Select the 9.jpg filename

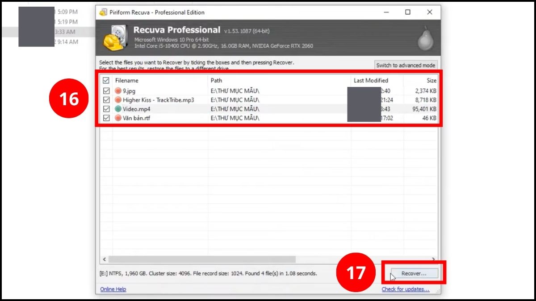point(129,91)
